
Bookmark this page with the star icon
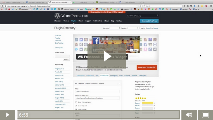point(184,6)
